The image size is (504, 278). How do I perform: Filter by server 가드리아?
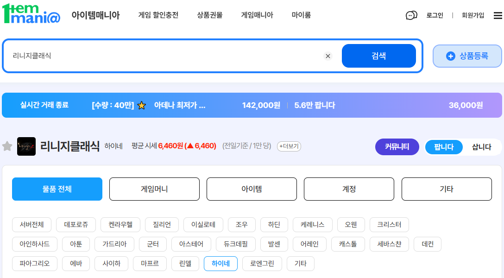[114, 244]
